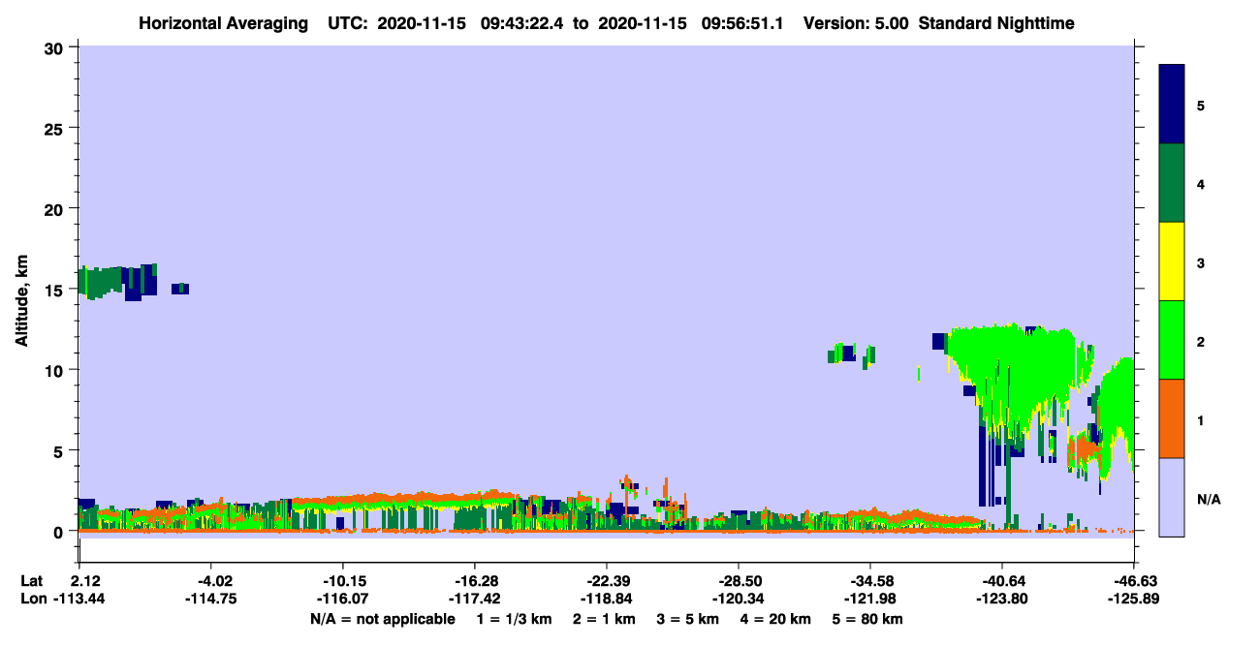Click latitude value -40.64
Viewport: 1260px width, 646px height.
[1002, 580]
